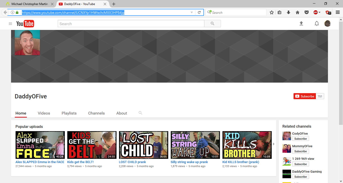The width and height of the screenshot is (343, 183).
Task: Show bookmarks list icon in toolbar
Action: point(279,12)
